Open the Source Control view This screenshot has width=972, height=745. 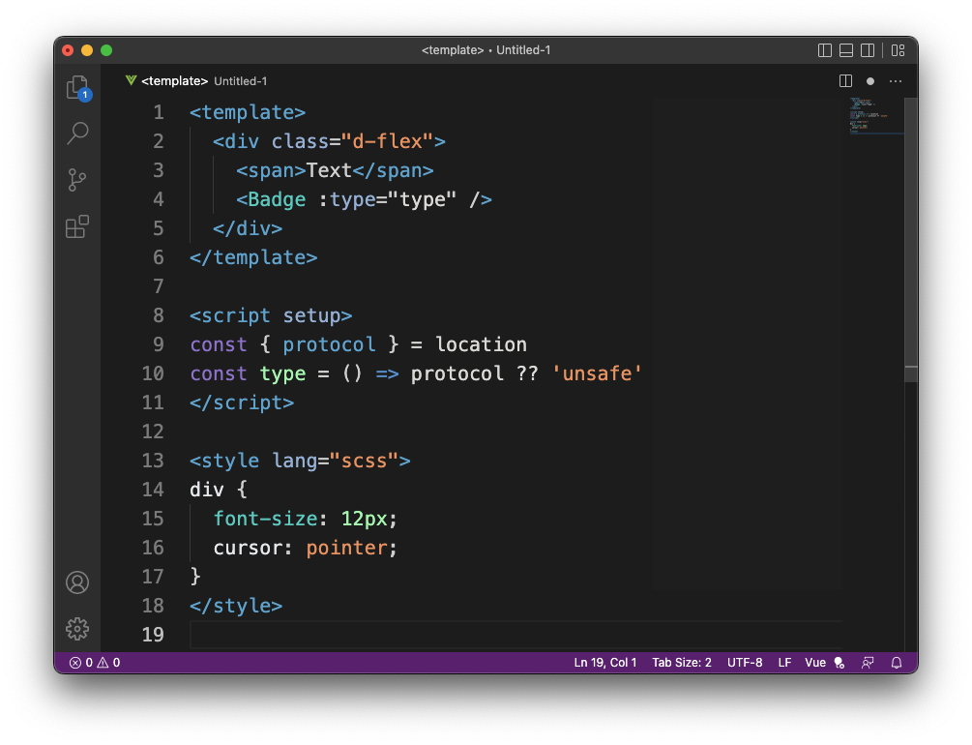76,180
